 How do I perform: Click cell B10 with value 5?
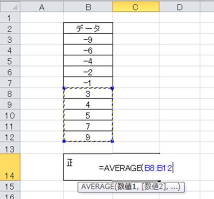pyautogui.click(x=88, y=115)
